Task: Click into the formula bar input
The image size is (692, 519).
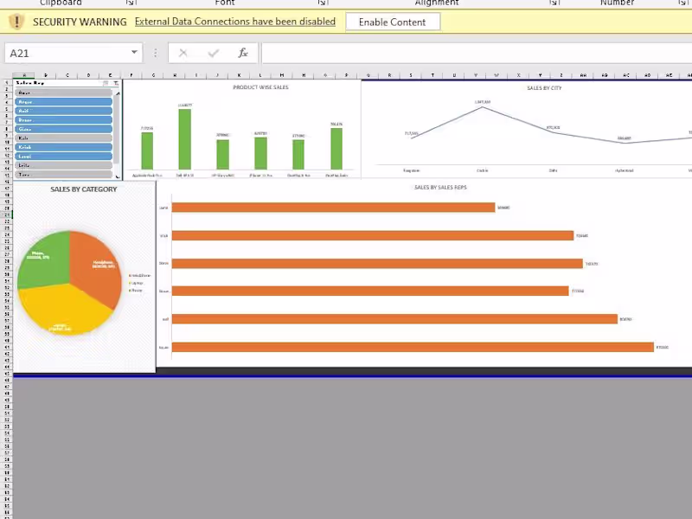Action: [x=477, y=54]
